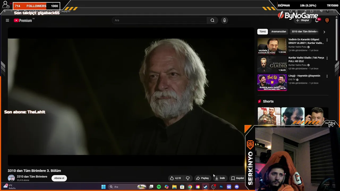Play the first Shorts thumbnail with soldiers
This screenshot has height=191, width=340.
coord(269,116)
